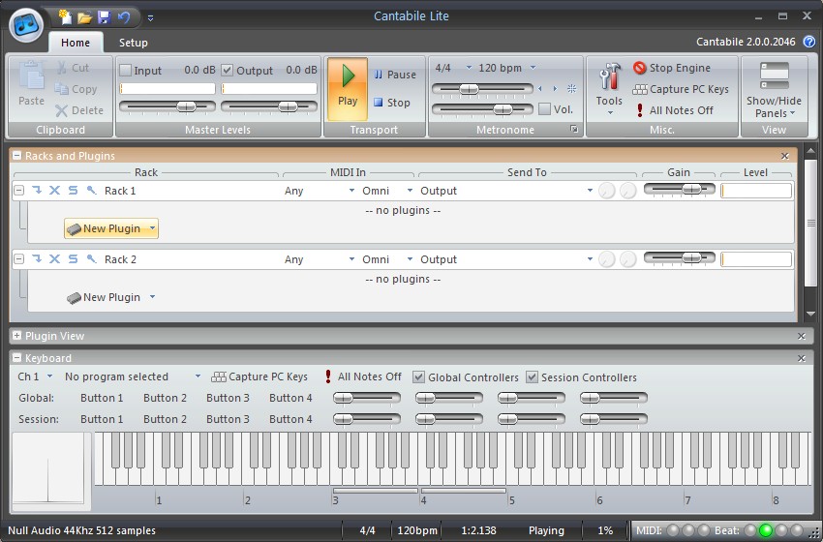Enable the metronome Vol. checkbox
This screenshot has height=542, width=823.
click(x=545, y=109)
